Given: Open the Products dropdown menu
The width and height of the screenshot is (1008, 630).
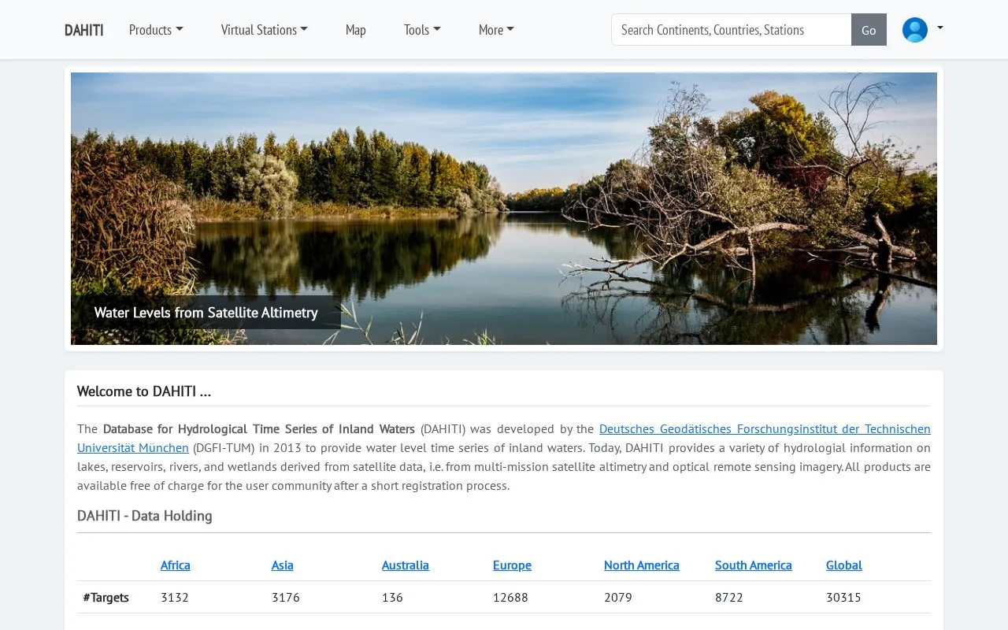Looking at the screenshot, I should click(156, 30).
